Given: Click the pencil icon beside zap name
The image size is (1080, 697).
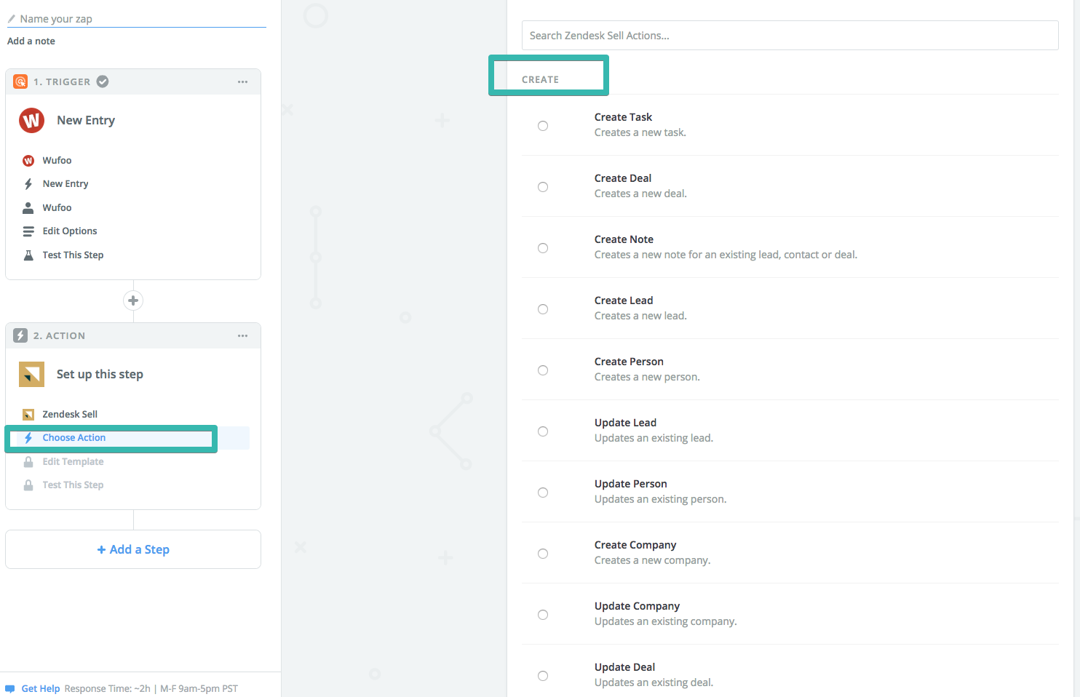Looking at the screenshot, I should [x=12, y=19].
